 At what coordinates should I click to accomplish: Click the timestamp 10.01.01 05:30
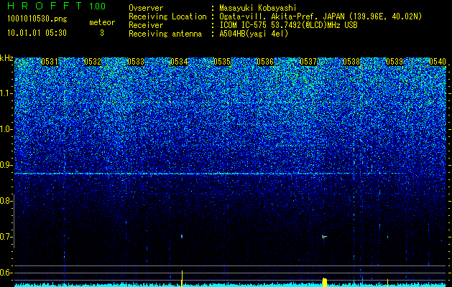tap(37, 33)
